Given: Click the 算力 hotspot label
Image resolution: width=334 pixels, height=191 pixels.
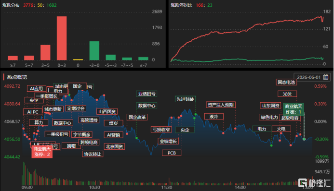Looking at the screenshot, I should pyautogui.click(x=39, y=122).
